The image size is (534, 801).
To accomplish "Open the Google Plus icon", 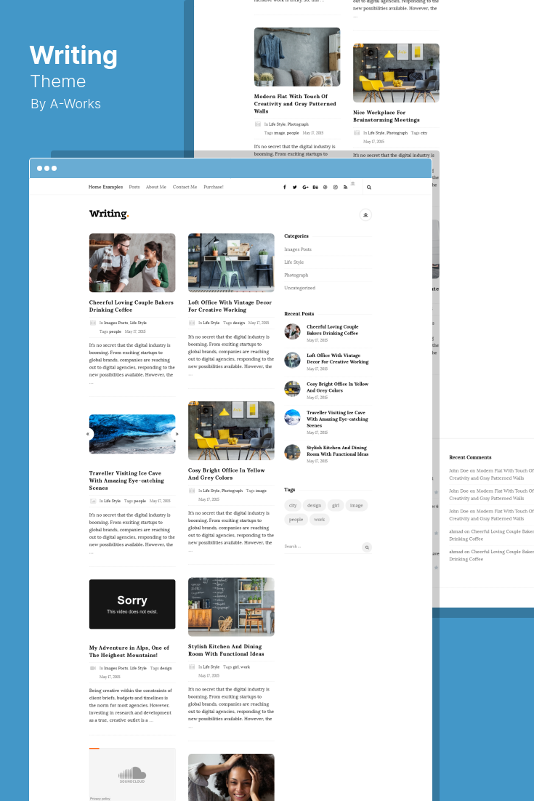I will (x=305, y=188).
